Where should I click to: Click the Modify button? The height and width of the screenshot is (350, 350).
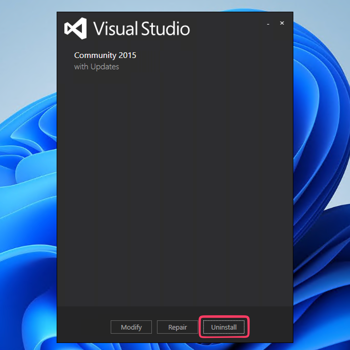(x=131, y=327)
